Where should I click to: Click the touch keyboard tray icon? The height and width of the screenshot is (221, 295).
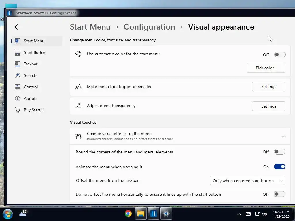248,214
